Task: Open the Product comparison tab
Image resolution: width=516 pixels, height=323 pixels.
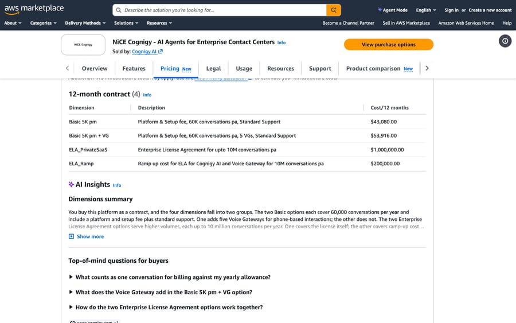Action: pyautogui.click(x=379, y=68)
